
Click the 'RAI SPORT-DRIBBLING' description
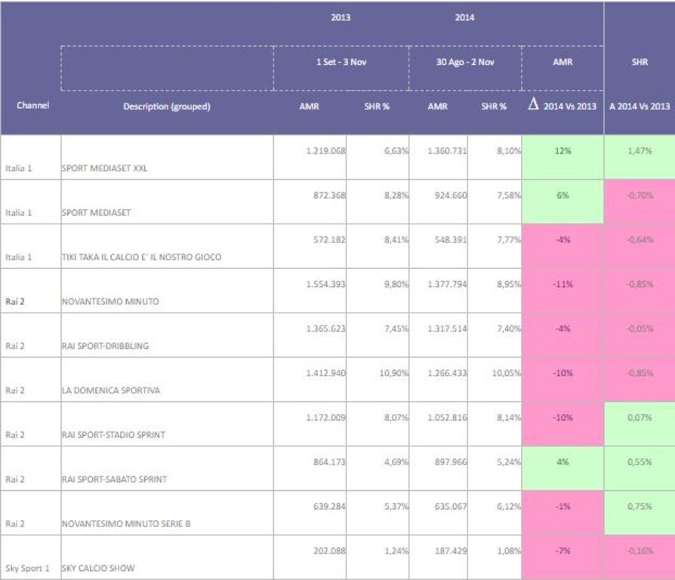tap(105, 346)
